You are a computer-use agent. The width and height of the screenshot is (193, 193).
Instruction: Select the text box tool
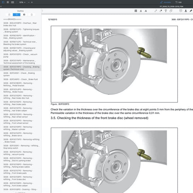coord(166,11)
